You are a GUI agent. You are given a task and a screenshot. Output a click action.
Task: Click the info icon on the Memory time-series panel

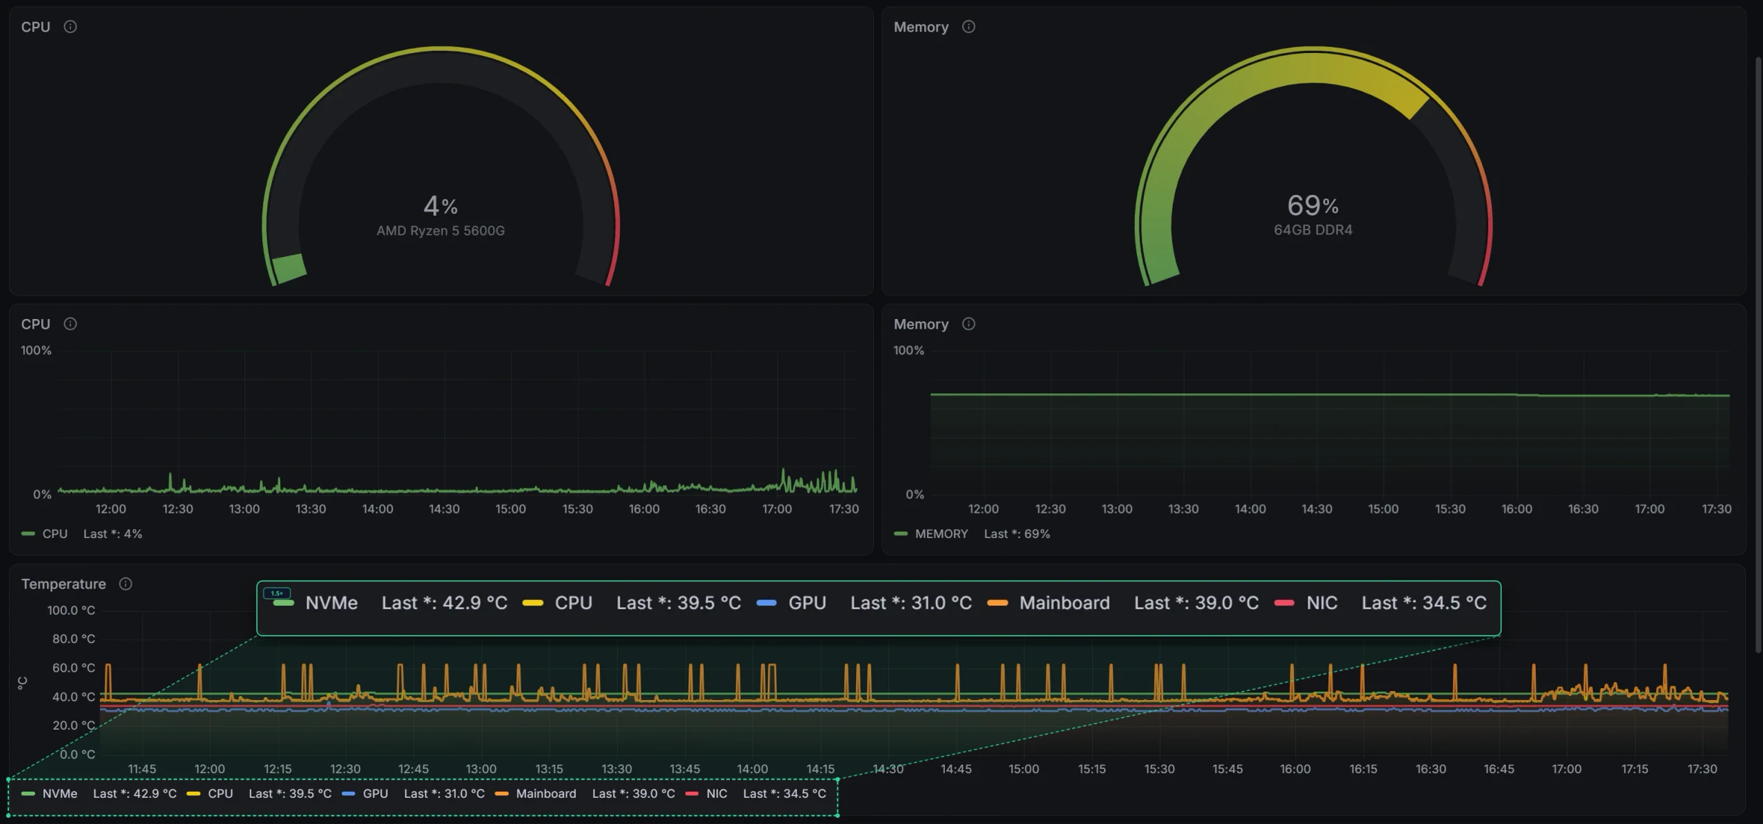(x=968, y=324)
